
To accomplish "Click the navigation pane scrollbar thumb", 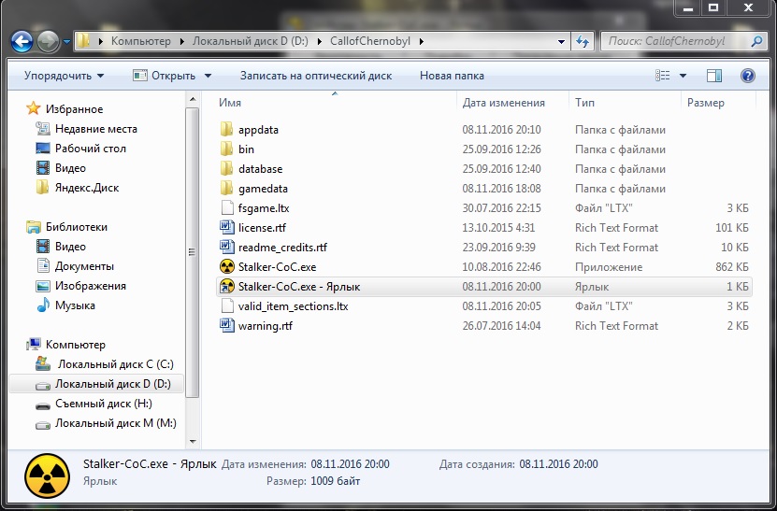I will pyautogui.click(x=193, y=252).
